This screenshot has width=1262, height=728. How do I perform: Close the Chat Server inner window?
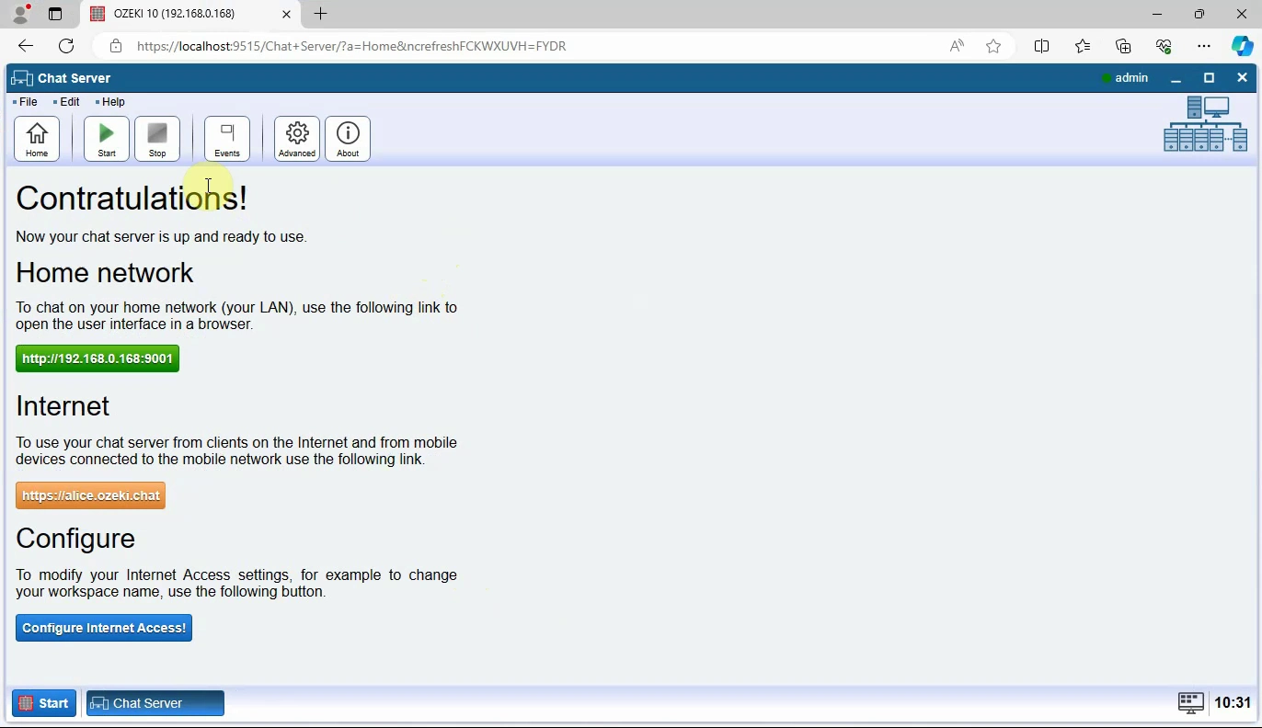[1242, 78]
